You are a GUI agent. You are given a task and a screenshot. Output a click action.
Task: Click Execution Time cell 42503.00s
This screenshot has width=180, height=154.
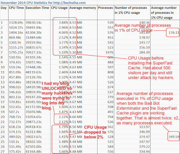tap(33, 147)
